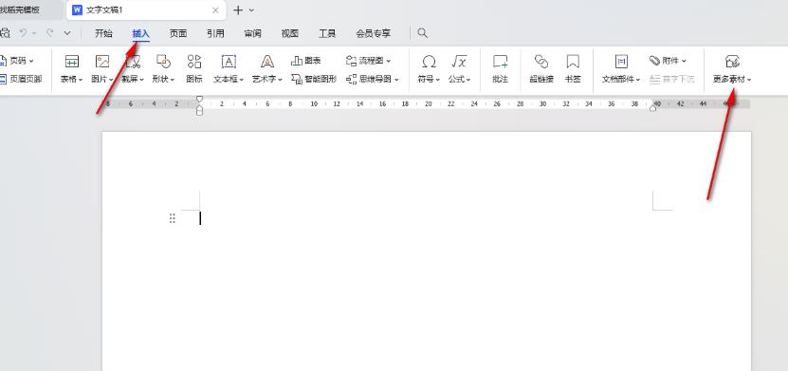
Task: Close the 文字文稿1 document tab
Action: (x=215, y=10)
